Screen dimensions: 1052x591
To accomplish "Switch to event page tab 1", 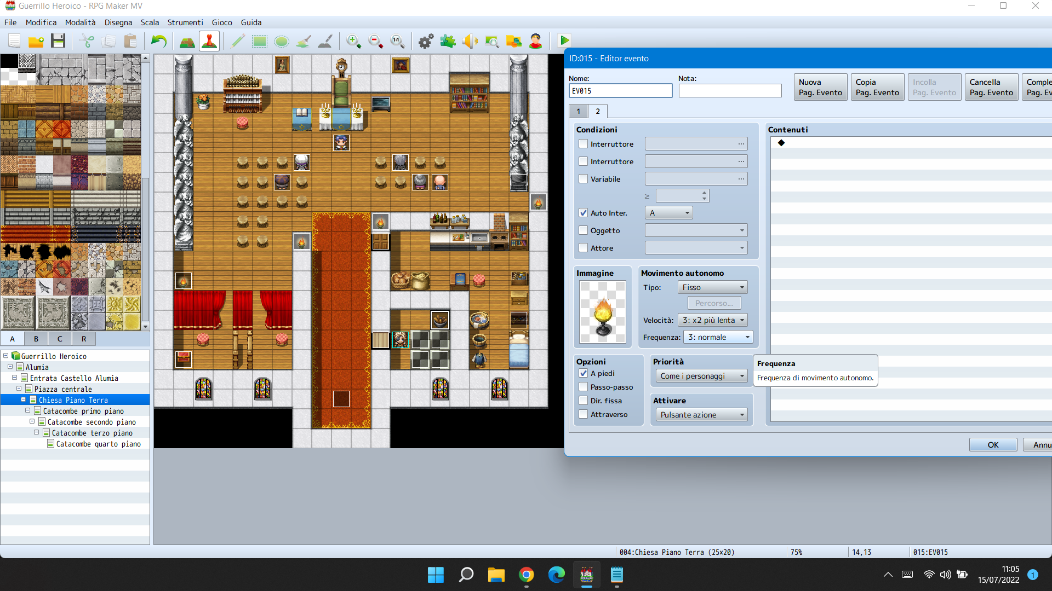I will coord(578,111).
